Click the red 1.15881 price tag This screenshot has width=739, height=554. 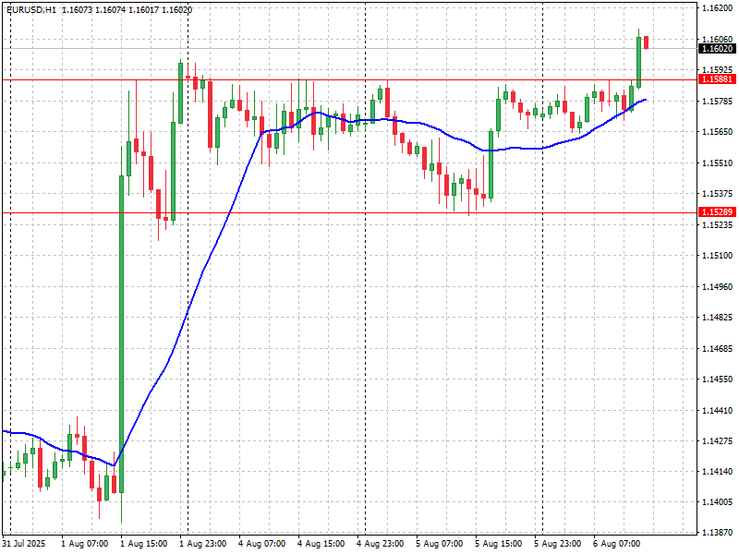click(x=717, y=79)
